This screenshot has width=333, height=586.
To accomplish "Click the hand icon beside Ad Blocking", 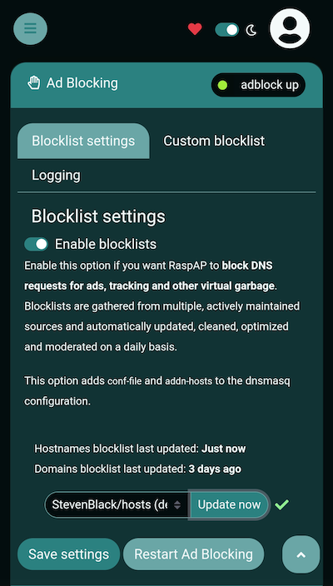I will coord(33,82).
